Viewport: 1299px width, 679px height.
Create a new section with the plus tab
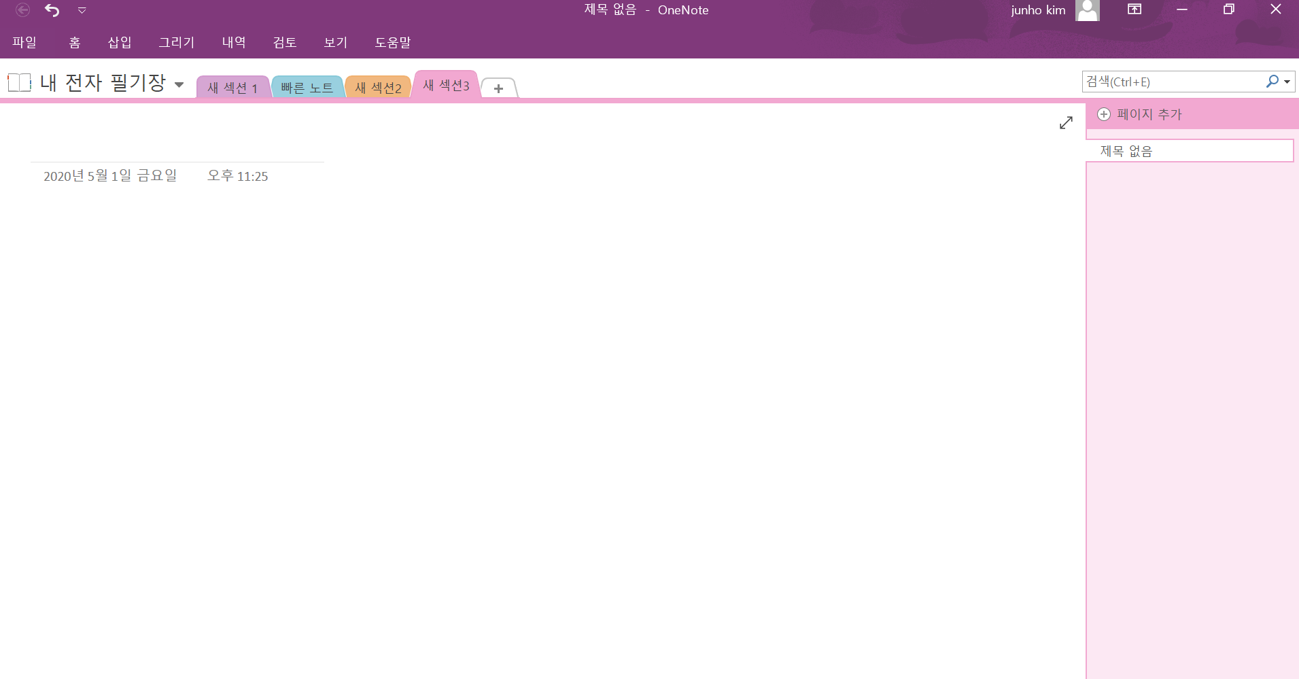coord(498,88)
